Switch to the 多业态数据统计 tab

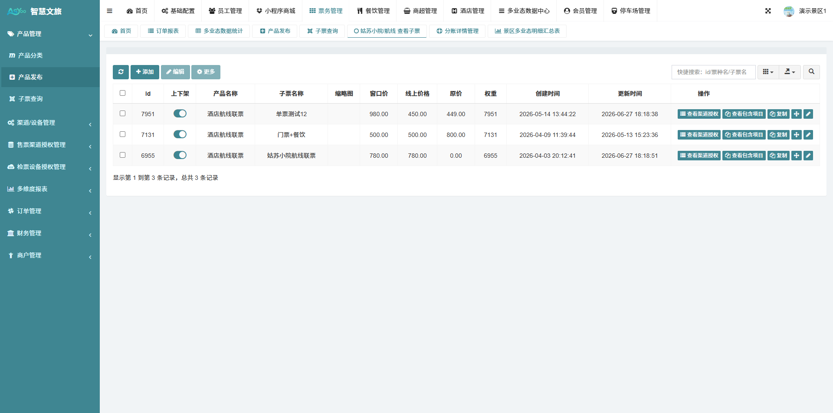click(x=219, y=31)
